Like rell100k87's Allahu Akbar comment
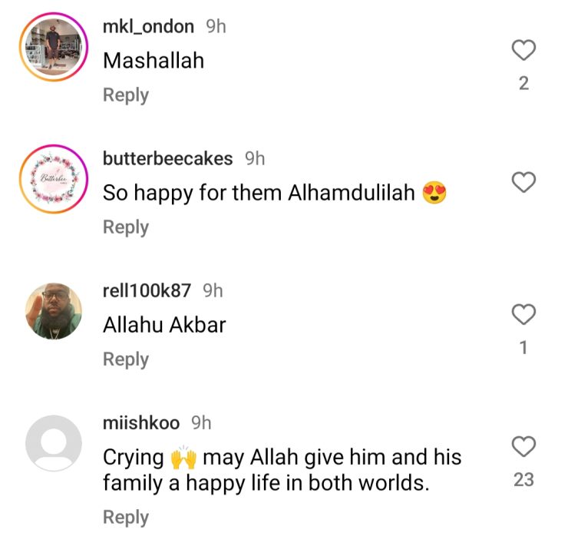Screen dimensions: 568x536 523,314
